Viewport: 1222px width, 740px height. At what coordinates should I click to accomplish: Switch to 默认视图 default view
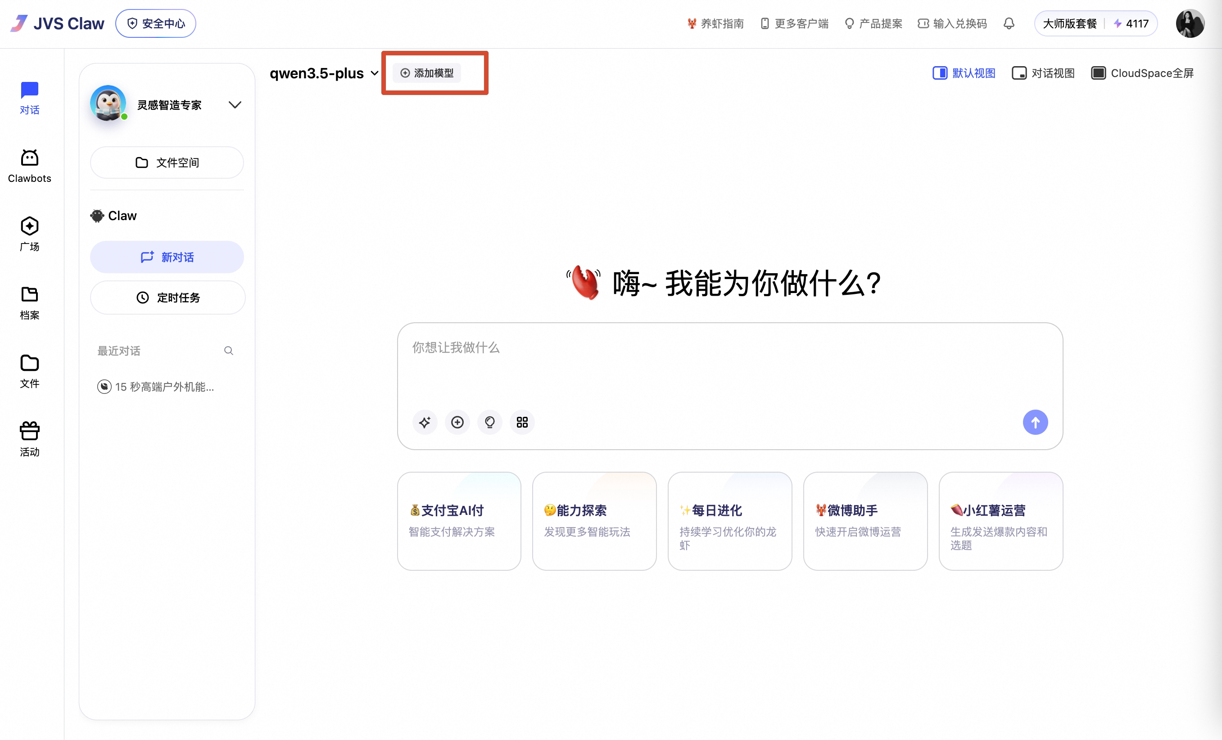coord(964,73)
